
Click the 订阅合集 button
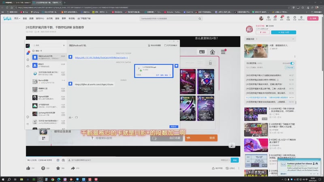(x=290, y=68)
